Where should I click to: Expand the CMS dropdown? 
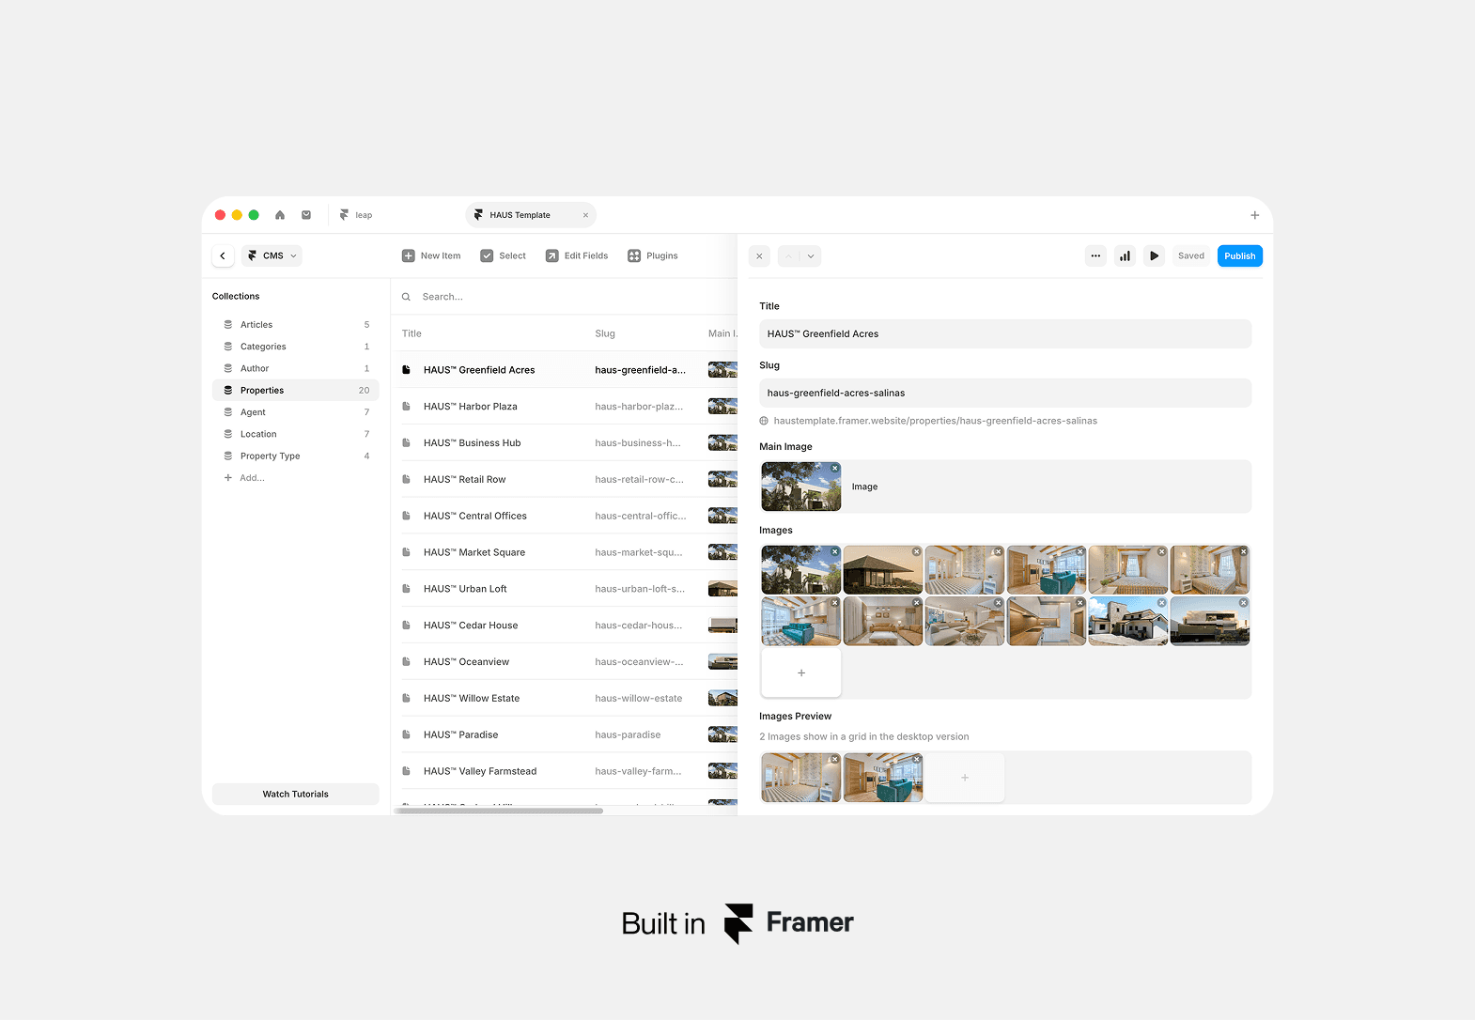272,255
